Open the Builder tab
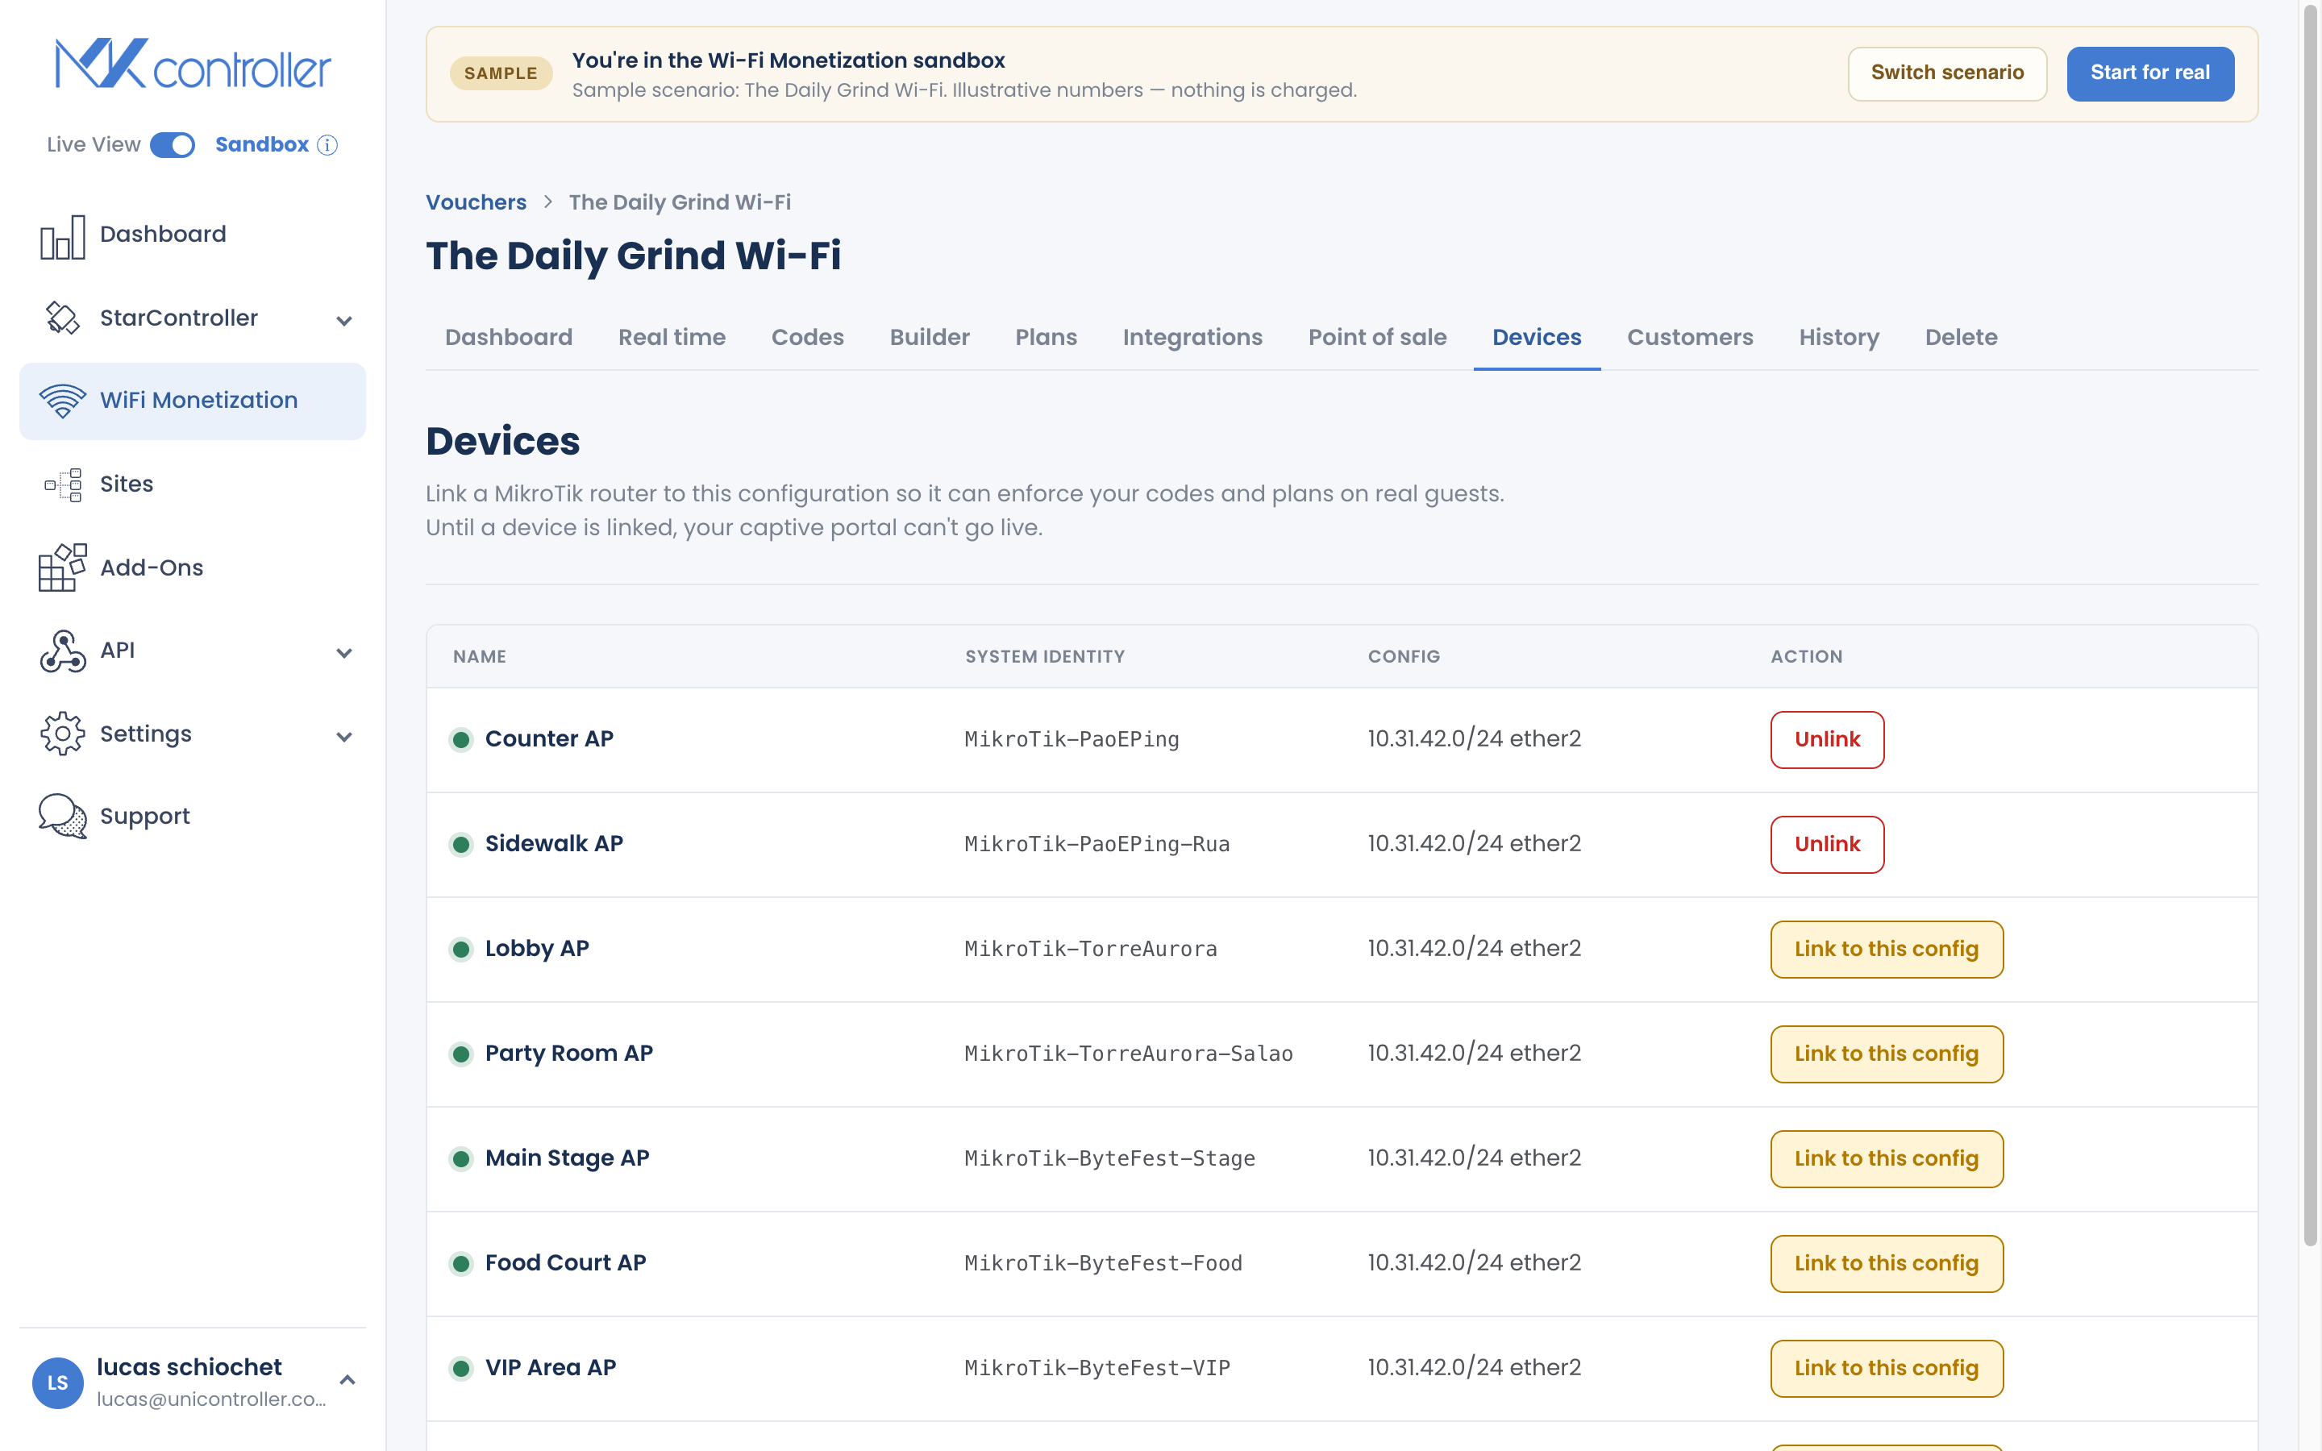 click(930, 338)
